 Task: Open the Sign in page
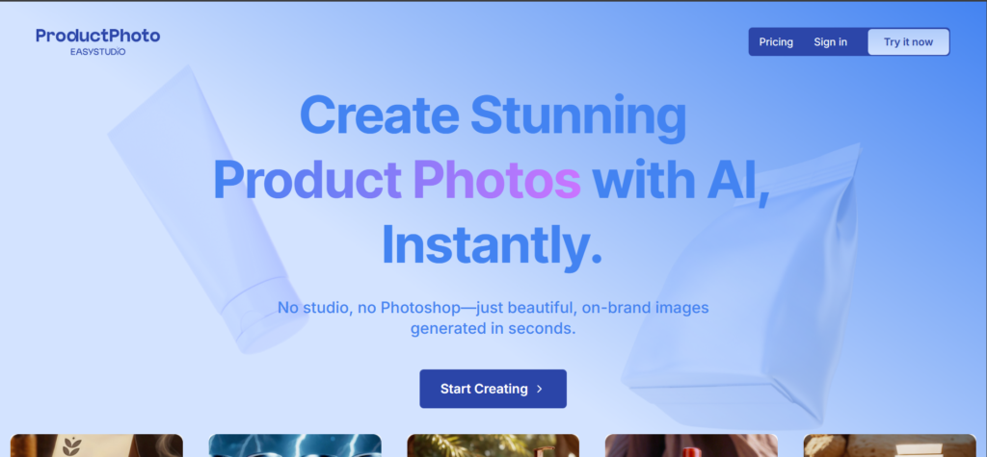click(830, 42)
